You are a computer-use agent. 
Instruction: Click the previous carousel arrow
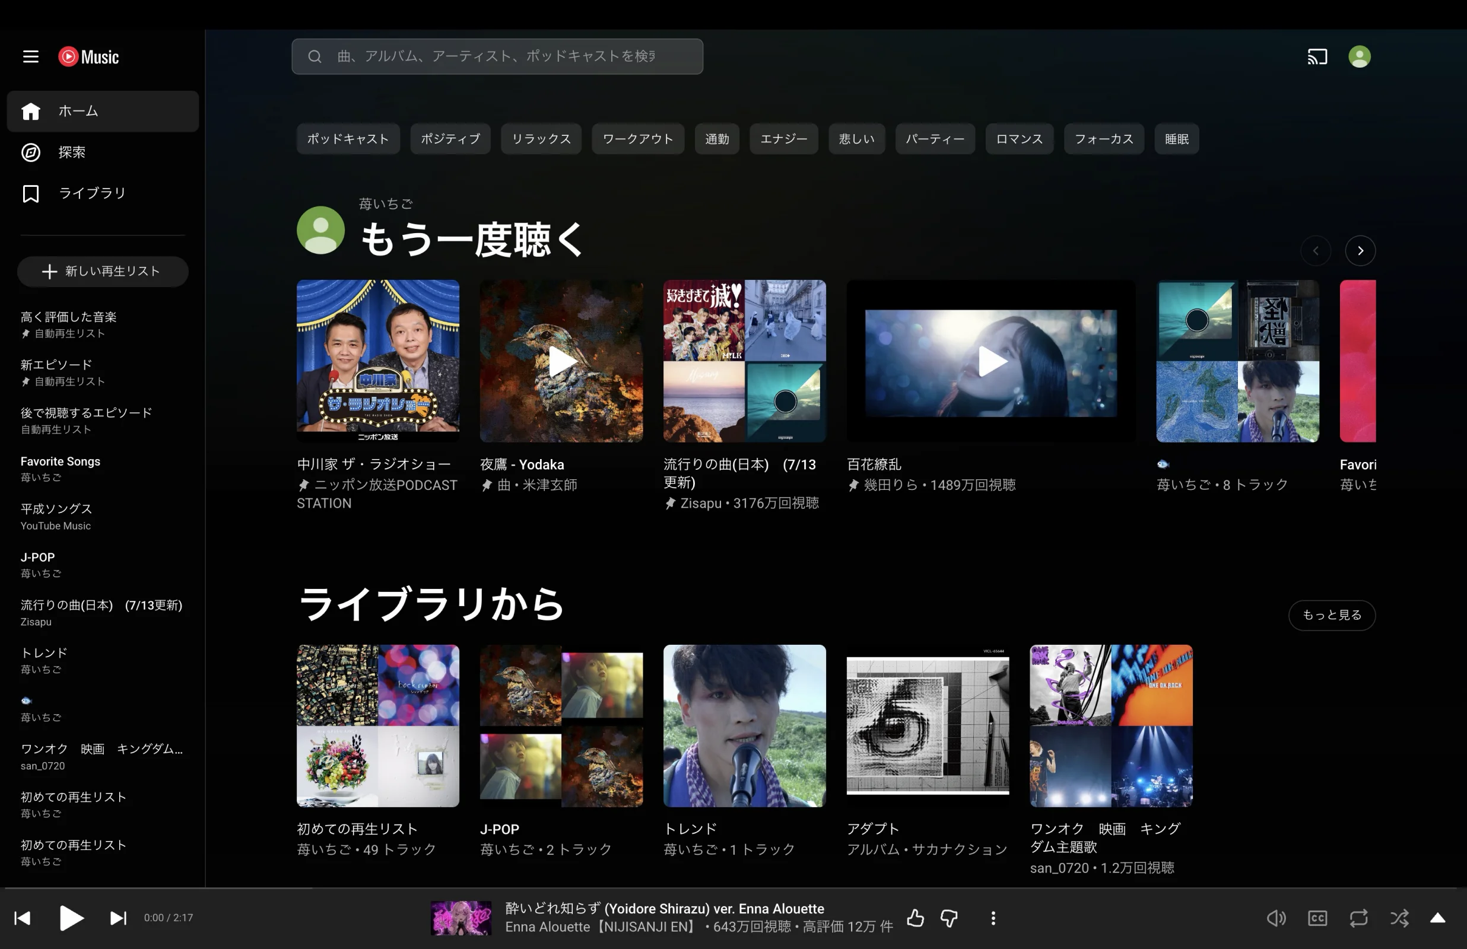(1315, 251)
